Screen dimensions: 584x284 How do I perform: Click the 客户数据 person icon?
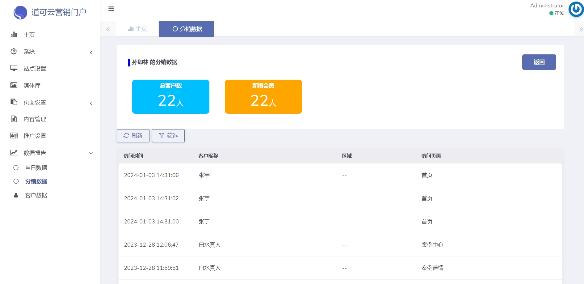pyautogui.click(x=16, y=195)
